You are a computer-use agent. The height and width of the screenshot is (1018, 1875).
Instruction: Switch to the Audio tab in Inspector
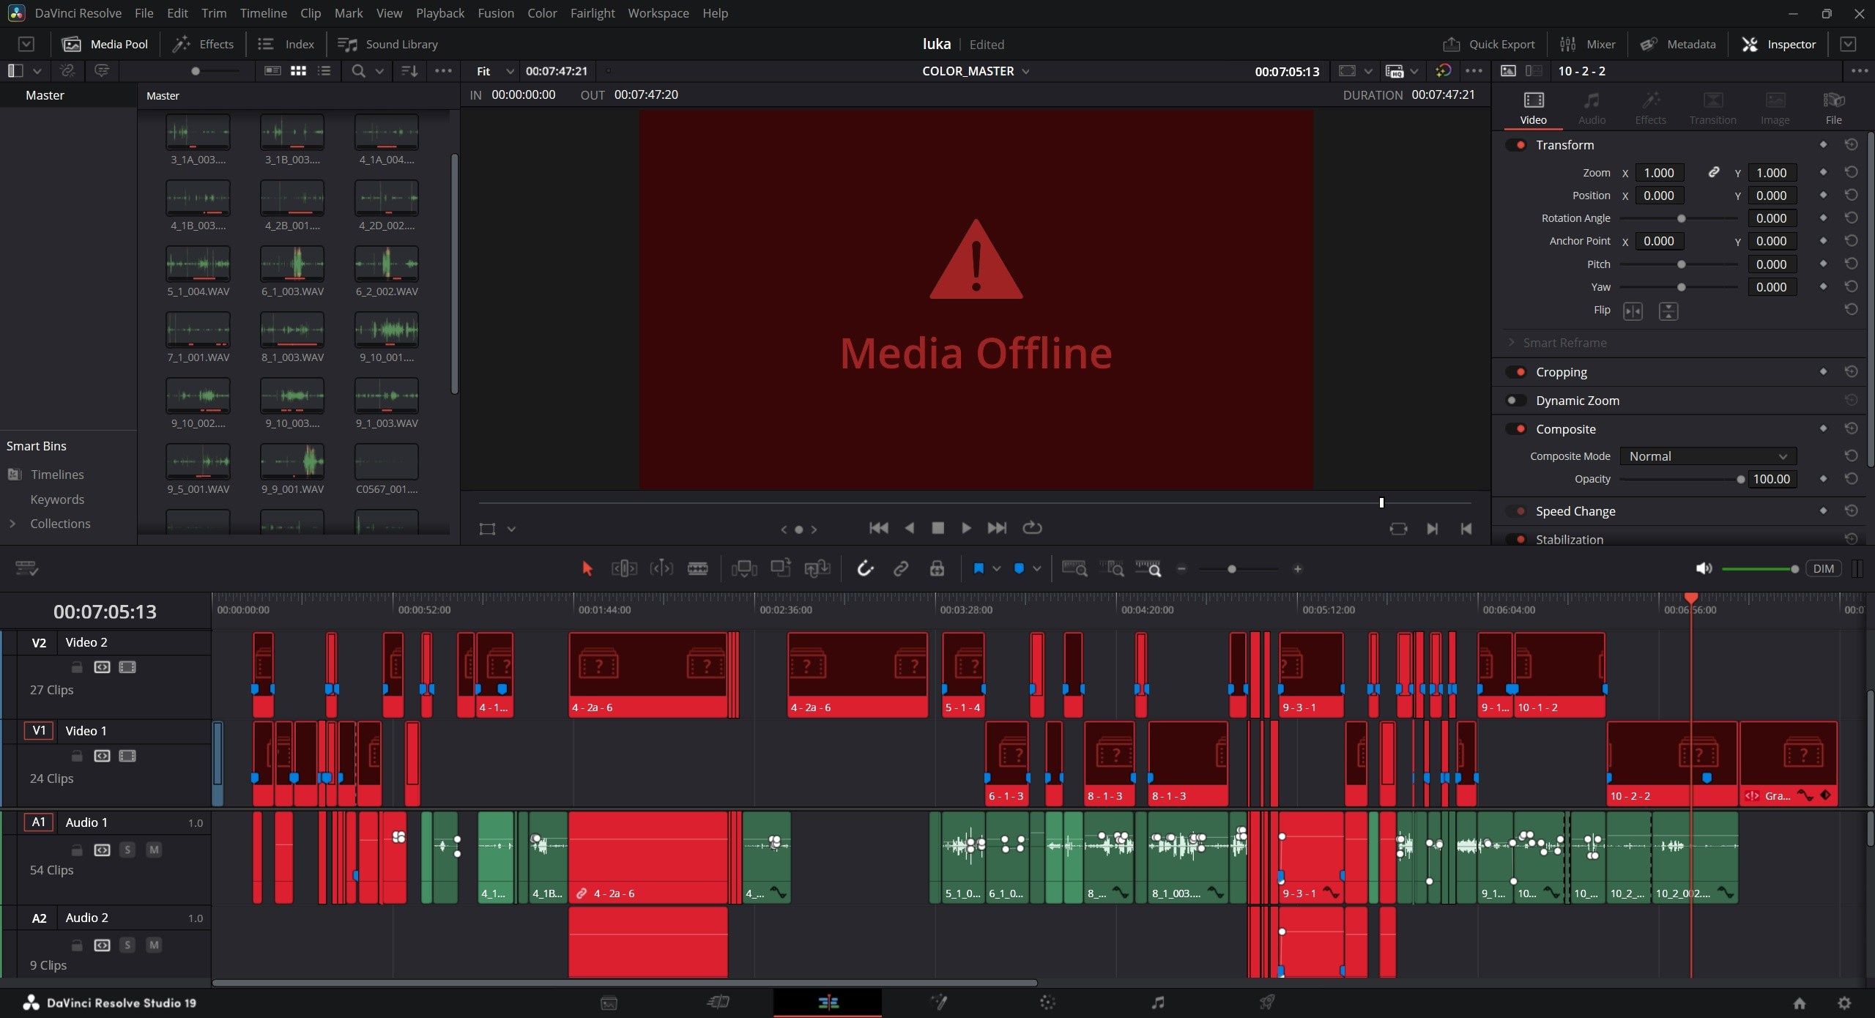(x=1591, y=108)
